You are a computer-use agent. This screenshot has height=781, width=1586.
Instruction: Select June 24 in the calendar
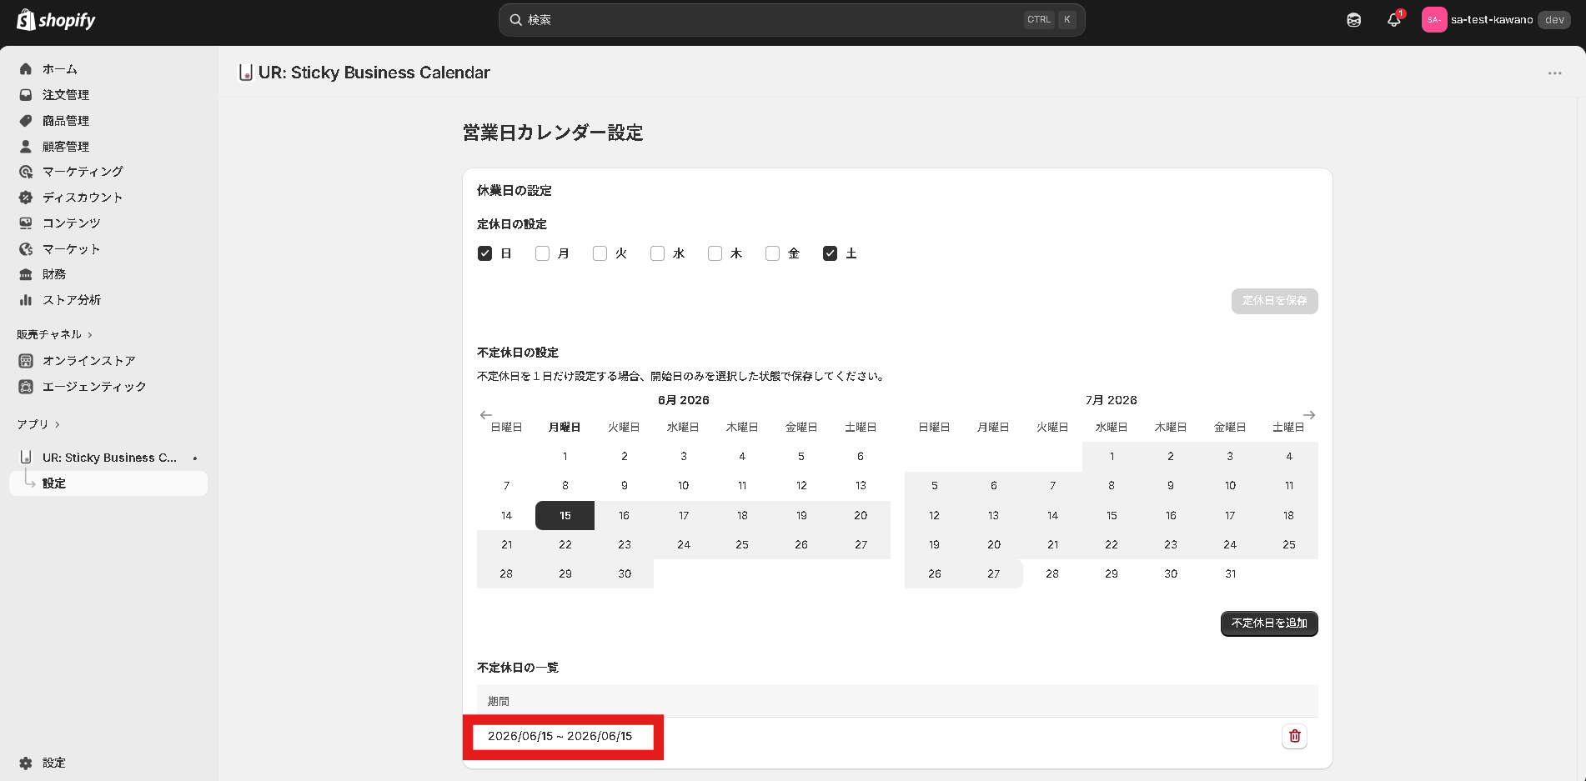684,545
